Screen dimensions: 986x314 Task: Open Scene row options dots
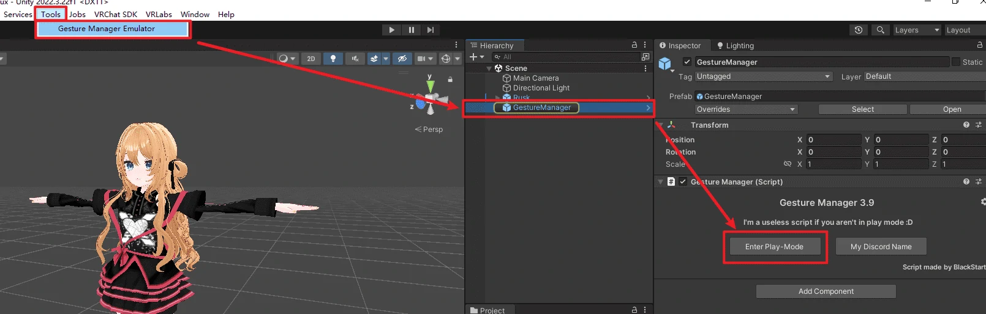(645, 68)
